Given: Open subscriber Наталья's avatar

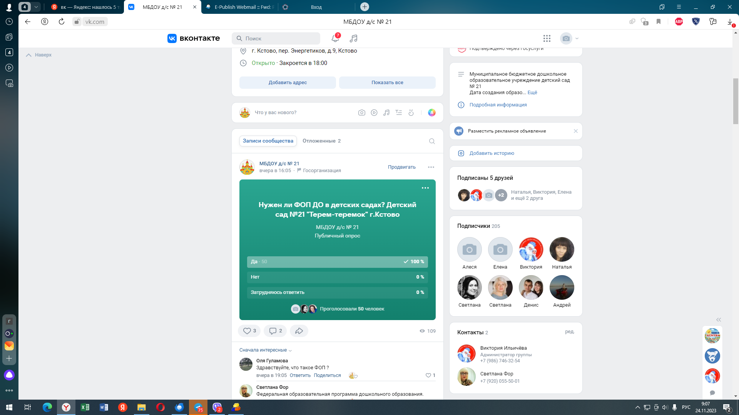Looking at the screenshot, I should tap(562, 249).
